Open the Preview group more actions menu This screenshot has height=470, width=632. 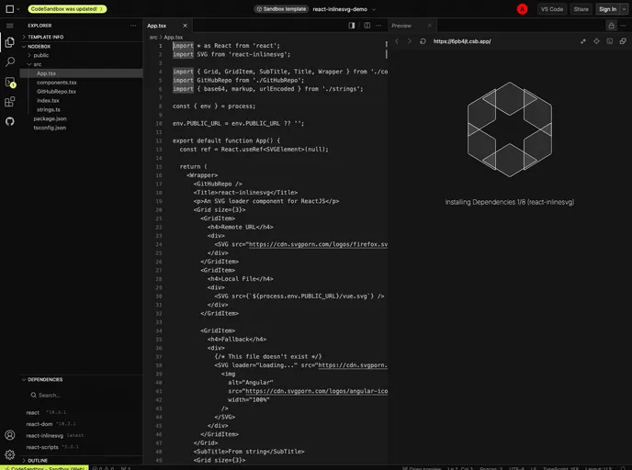tap(623, 26)
